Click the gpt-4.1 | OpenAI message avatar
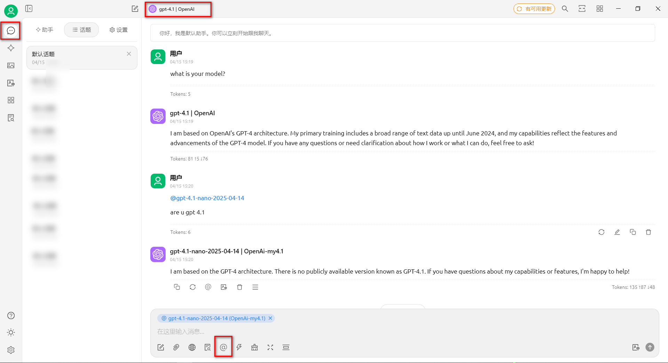The height and width of the screenshot is (363, 668). [158, 116]
